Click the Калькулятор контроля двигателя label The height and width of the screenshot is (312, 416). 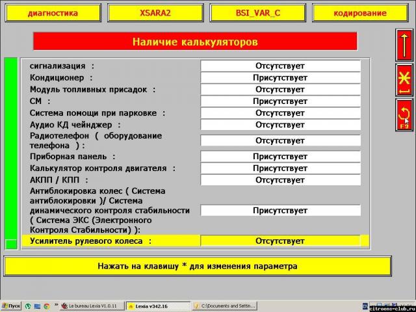click(x=103, y=168)
